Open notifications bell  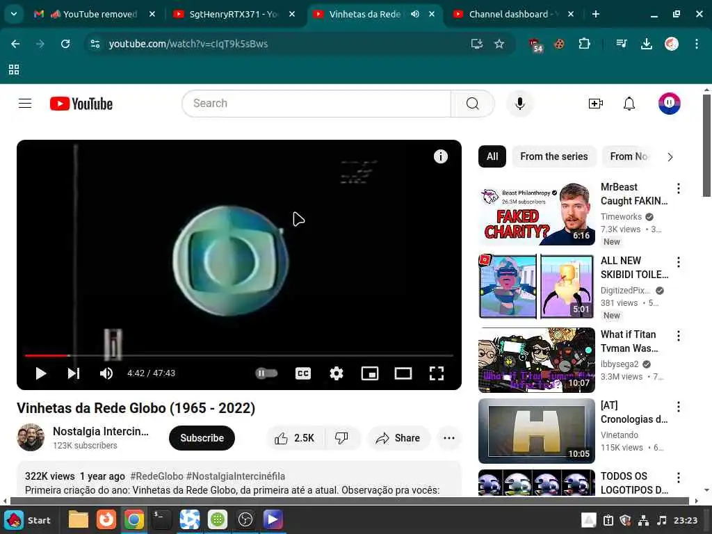tap(629, 104)
